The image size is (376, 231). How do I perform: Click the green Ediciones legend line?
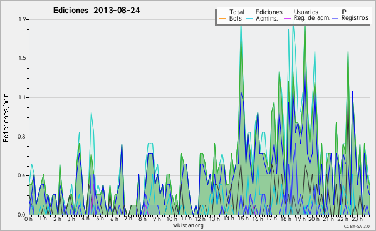pyautogui.click(x=249, y=12)
